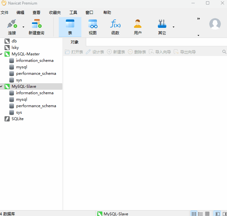Click the Navicat Premium app logo
This screenshot has width=227, height=216.
click(x=4, y=3)
